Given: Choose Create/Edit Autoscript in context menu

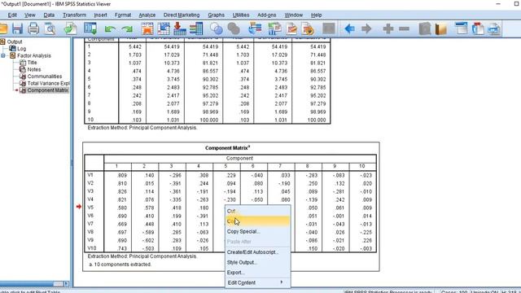Looking at the screenshot, I should tap(257, 252).
